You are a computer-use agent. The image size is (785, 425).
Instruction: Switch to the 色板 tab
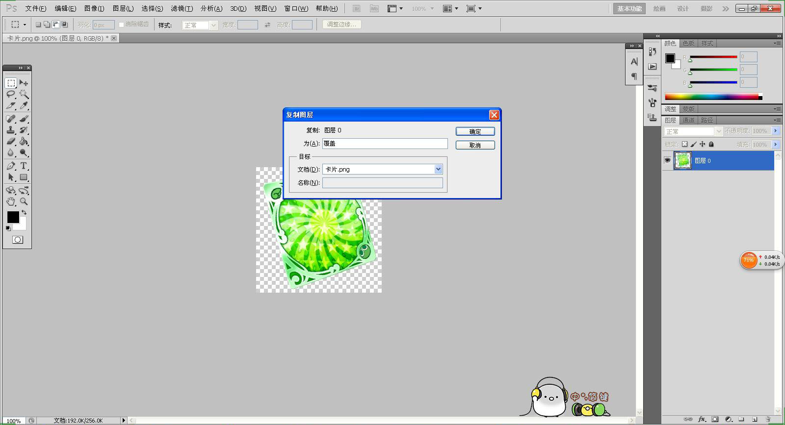tap(688, 44)
